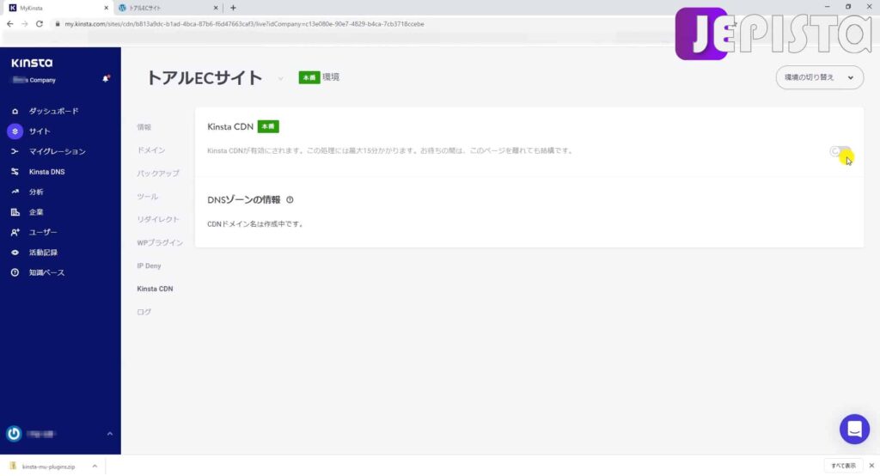Click the company name in sidebar
Image resolution: width=880 pixels, height=476 pixels.
pyautogui.click(x=34, y=80)
